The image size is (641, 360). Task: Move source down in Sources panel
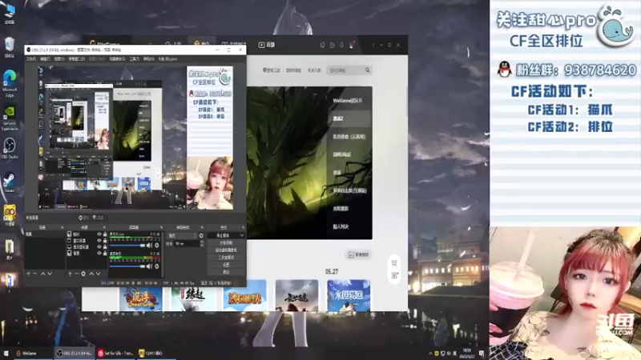point(98,274)
